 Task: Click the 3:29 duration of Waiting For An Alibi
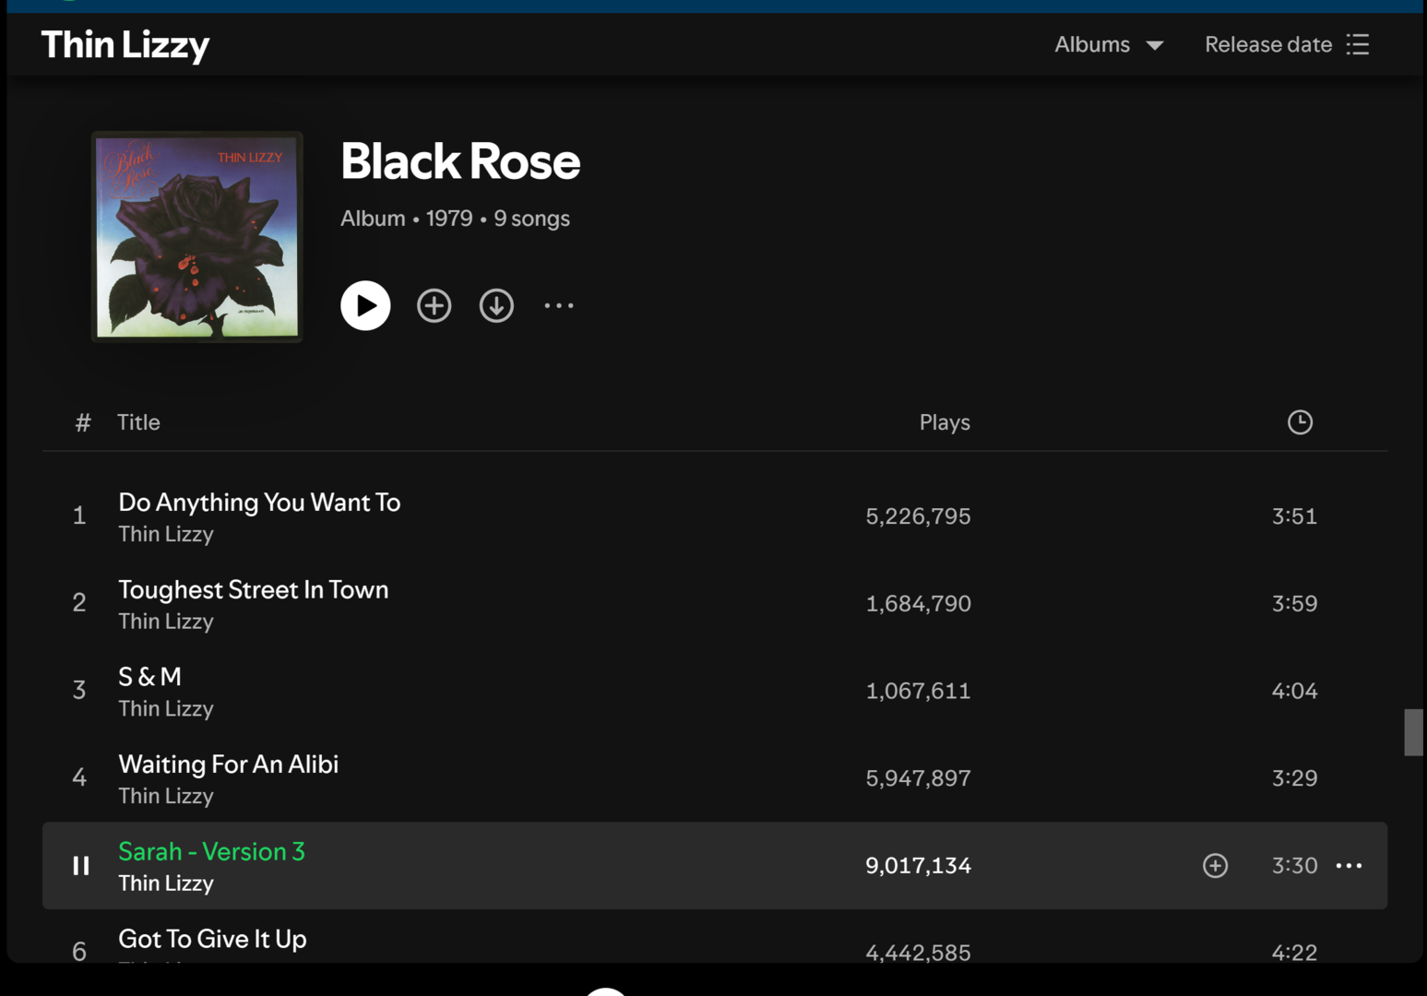pos(1294,777)
